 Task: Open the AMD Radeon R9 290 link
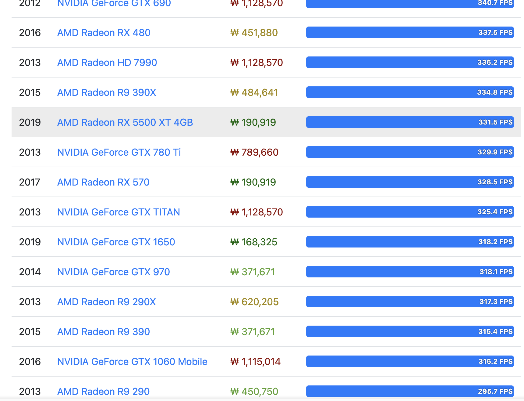coord(104,392)
